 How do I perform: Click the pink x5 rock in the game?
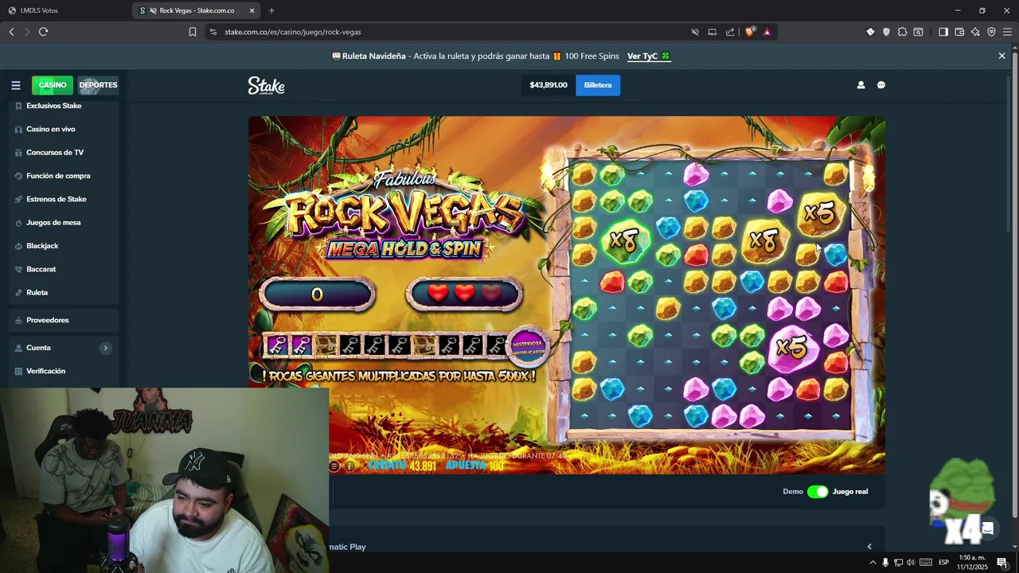[x=792, y=348]
